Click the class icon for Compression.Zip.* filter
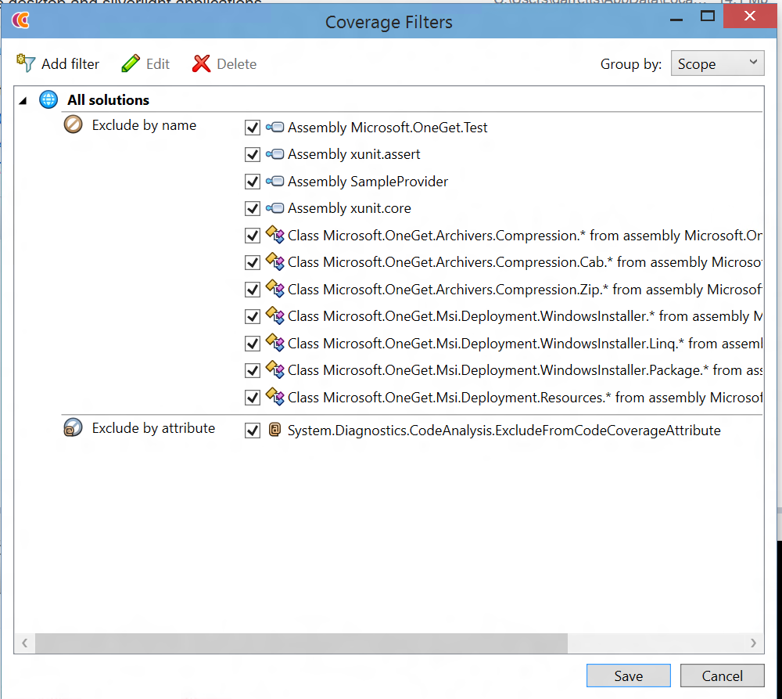The image size is (782, 699). point(274,288)
